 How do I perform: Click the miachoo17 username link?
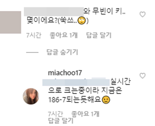(65, 73)
